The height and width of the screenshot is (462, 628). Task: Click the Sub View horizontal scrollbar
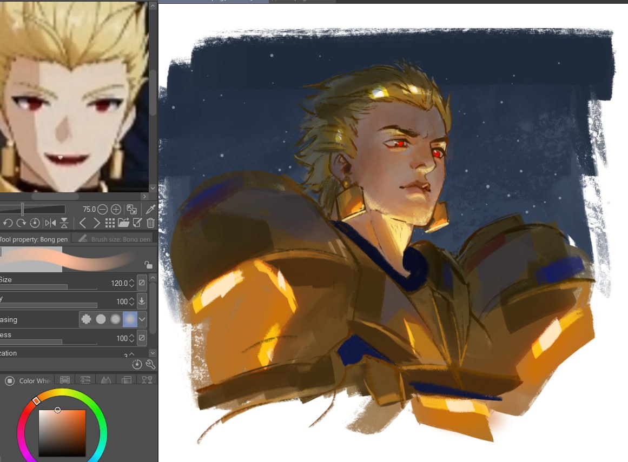[55, 196]
